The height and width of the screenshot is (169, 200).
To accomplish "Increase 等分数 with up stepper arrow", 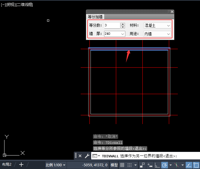I will pos(123,24).
